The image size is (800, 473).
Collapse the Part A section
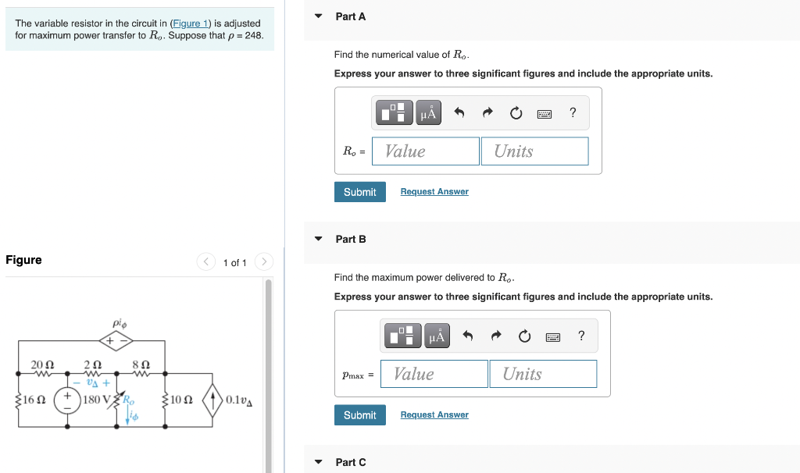[x=319, y=16]
